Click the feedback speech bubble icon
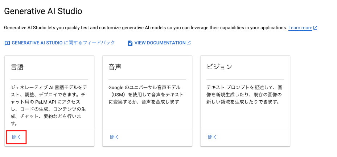Viewport: 337px width, 157px height. [x=7, y=43]
